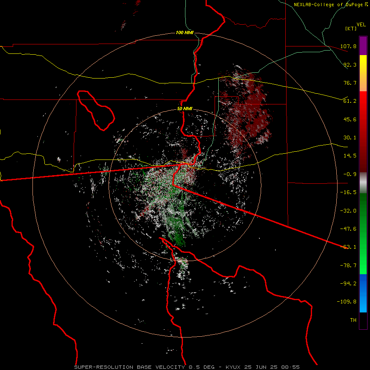
Task: Select the 92.3 knot scale value
Action: coord(350,65)
